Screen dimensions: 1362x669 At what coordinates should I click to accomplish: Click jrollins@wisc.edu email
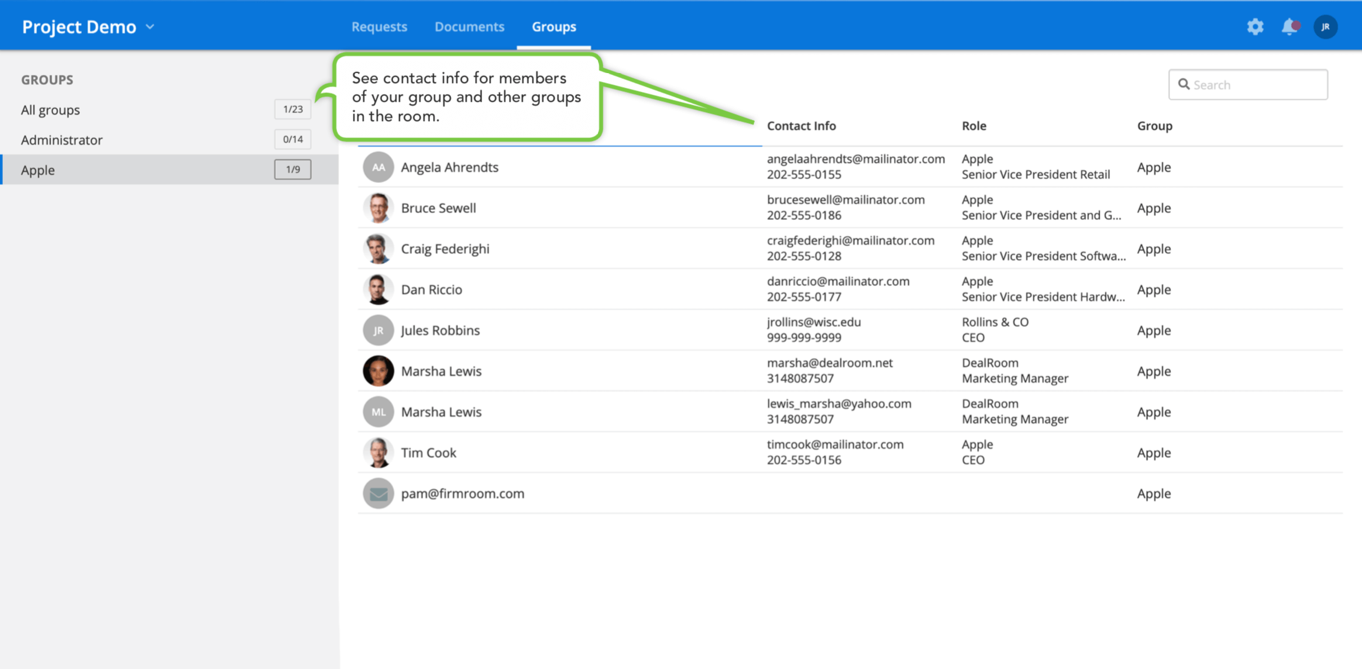[x=813, y=322]
